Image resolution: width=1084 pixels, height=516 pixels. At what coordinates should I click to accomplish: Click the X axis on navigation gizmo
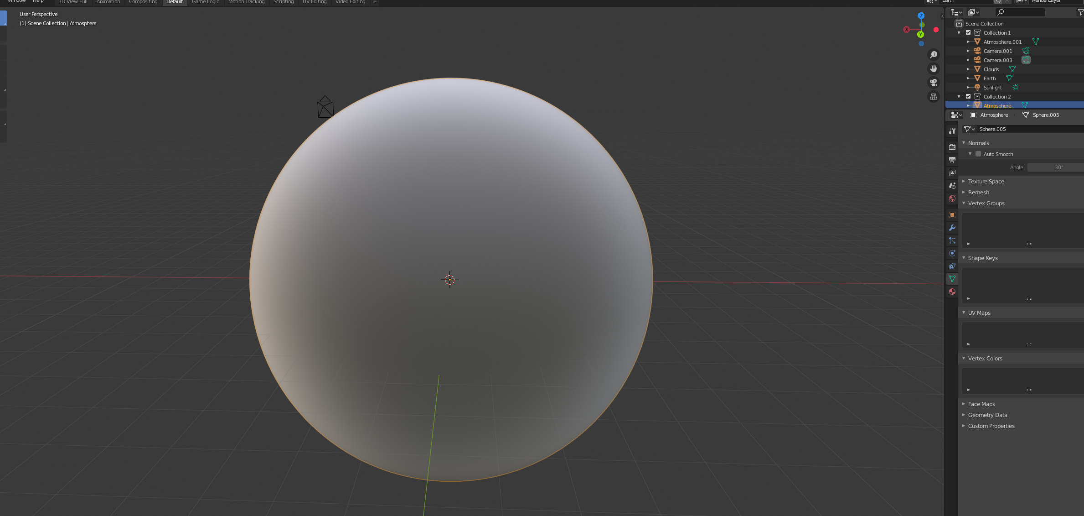coord(907,30)
